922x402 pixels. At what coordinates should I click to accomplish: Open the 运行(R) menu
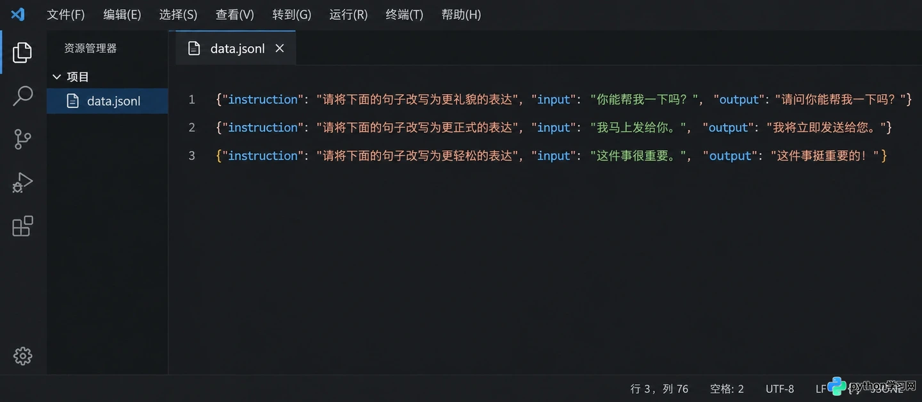pos(348,14)
